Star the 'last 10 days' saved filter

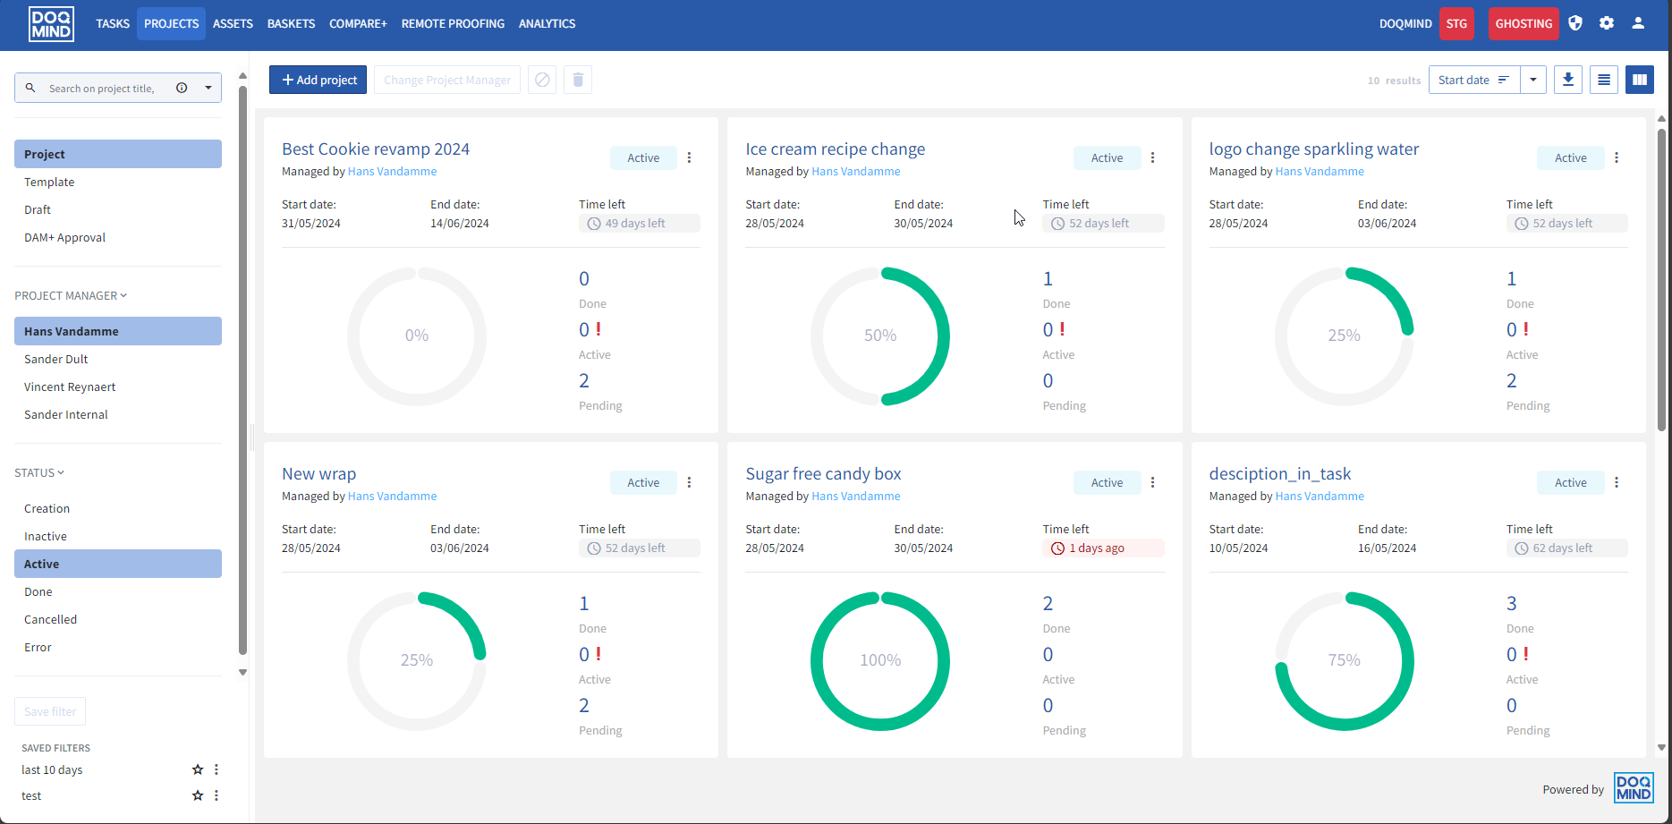click(x=198, y=769)
